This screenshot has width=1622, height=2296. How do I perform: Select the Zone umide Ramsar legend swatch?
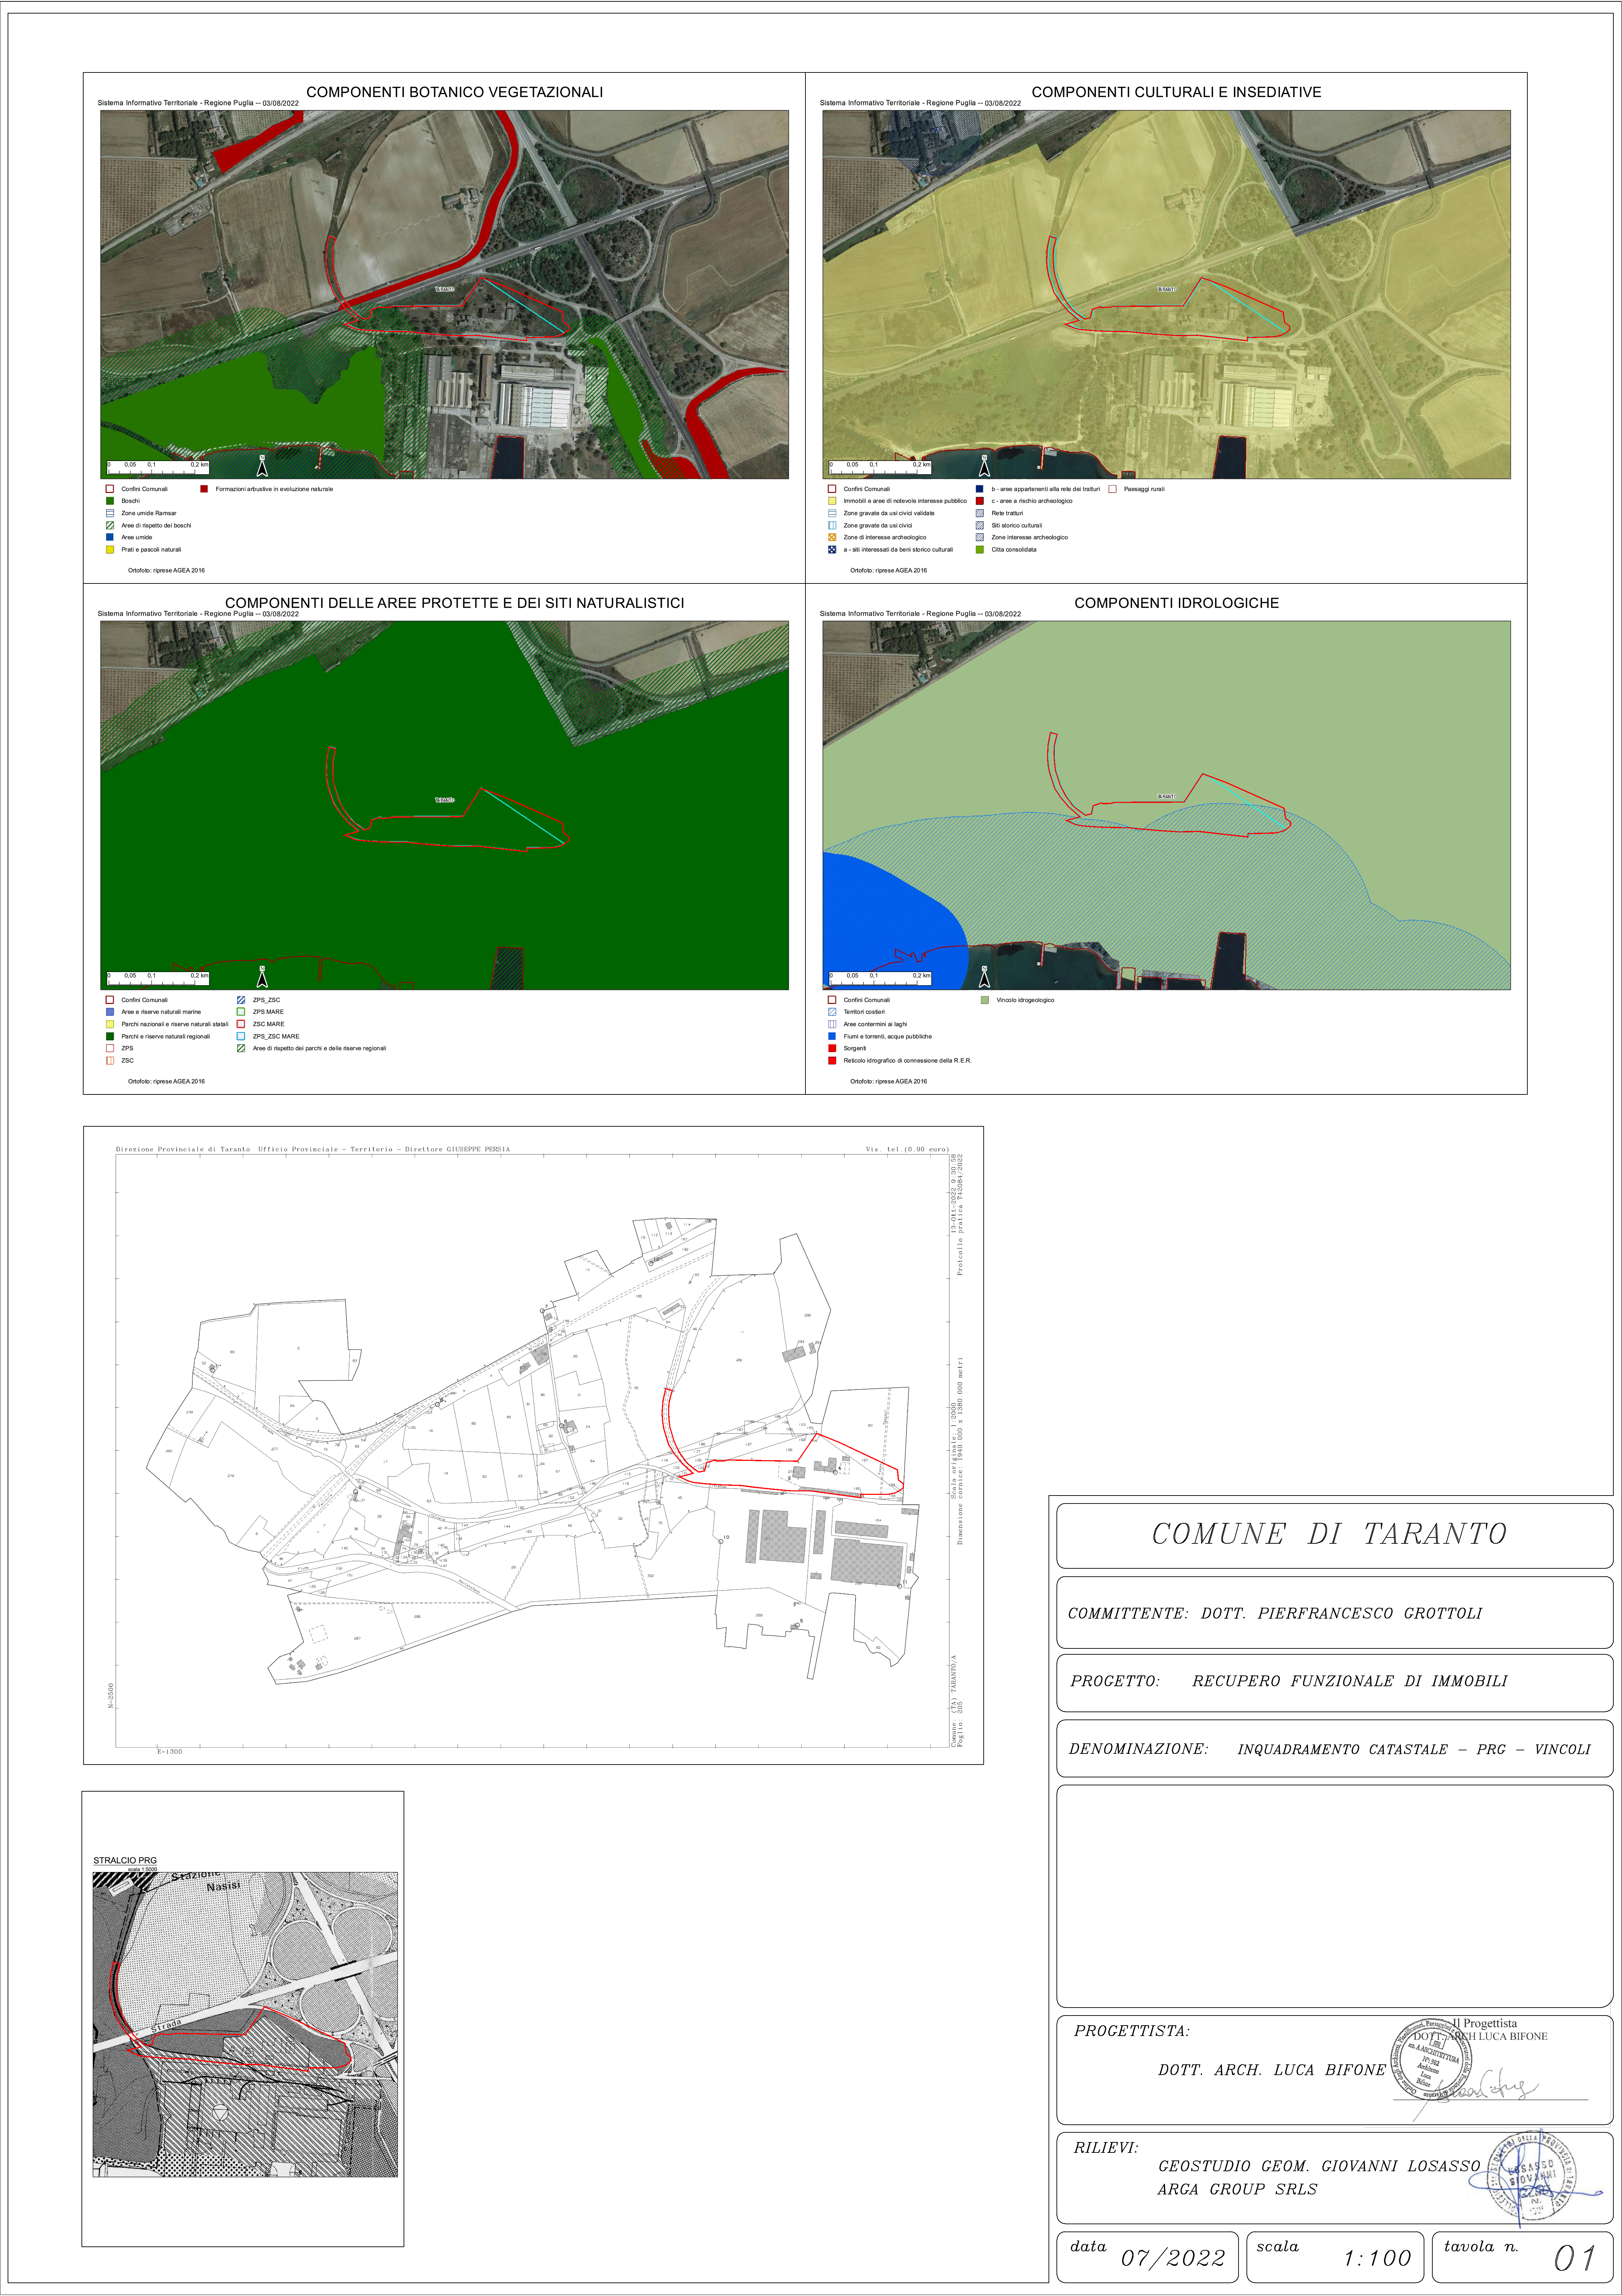tap(110, 513)
